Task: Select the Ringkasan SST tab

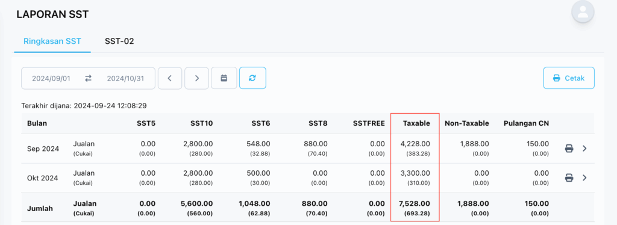Action: pos(52,42)
